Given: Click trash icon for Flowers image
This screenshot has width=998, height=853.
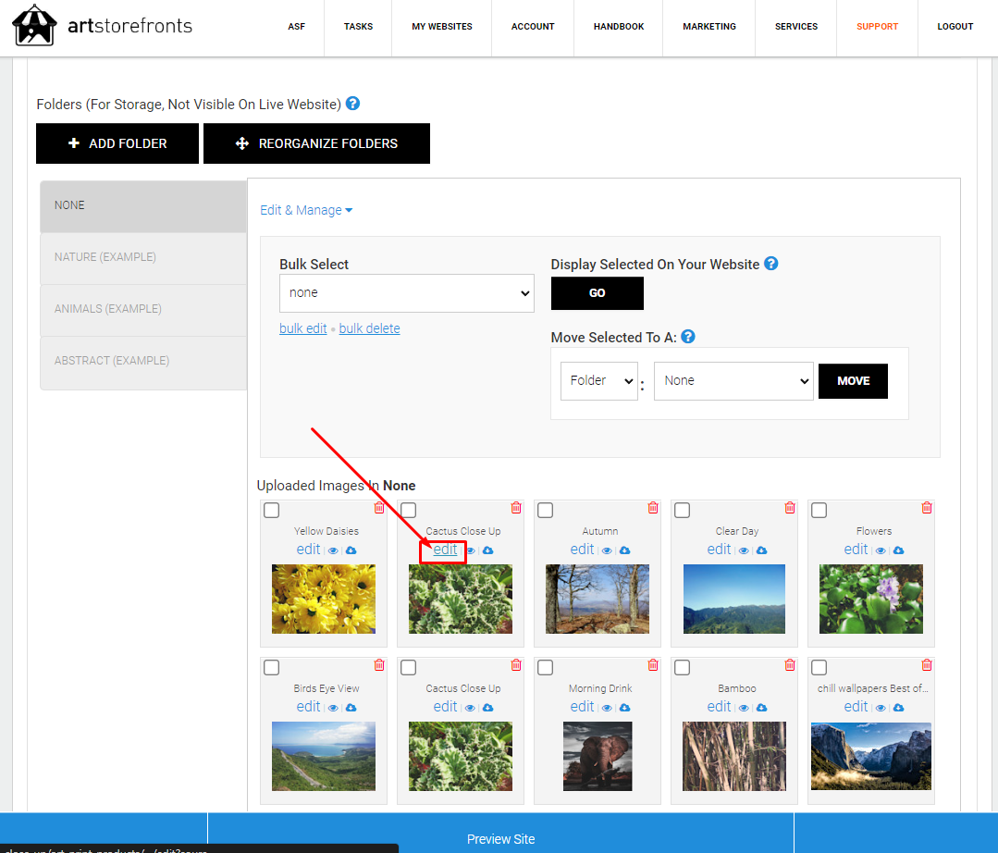Looking at the screenshot, I should tap(927, 507).
